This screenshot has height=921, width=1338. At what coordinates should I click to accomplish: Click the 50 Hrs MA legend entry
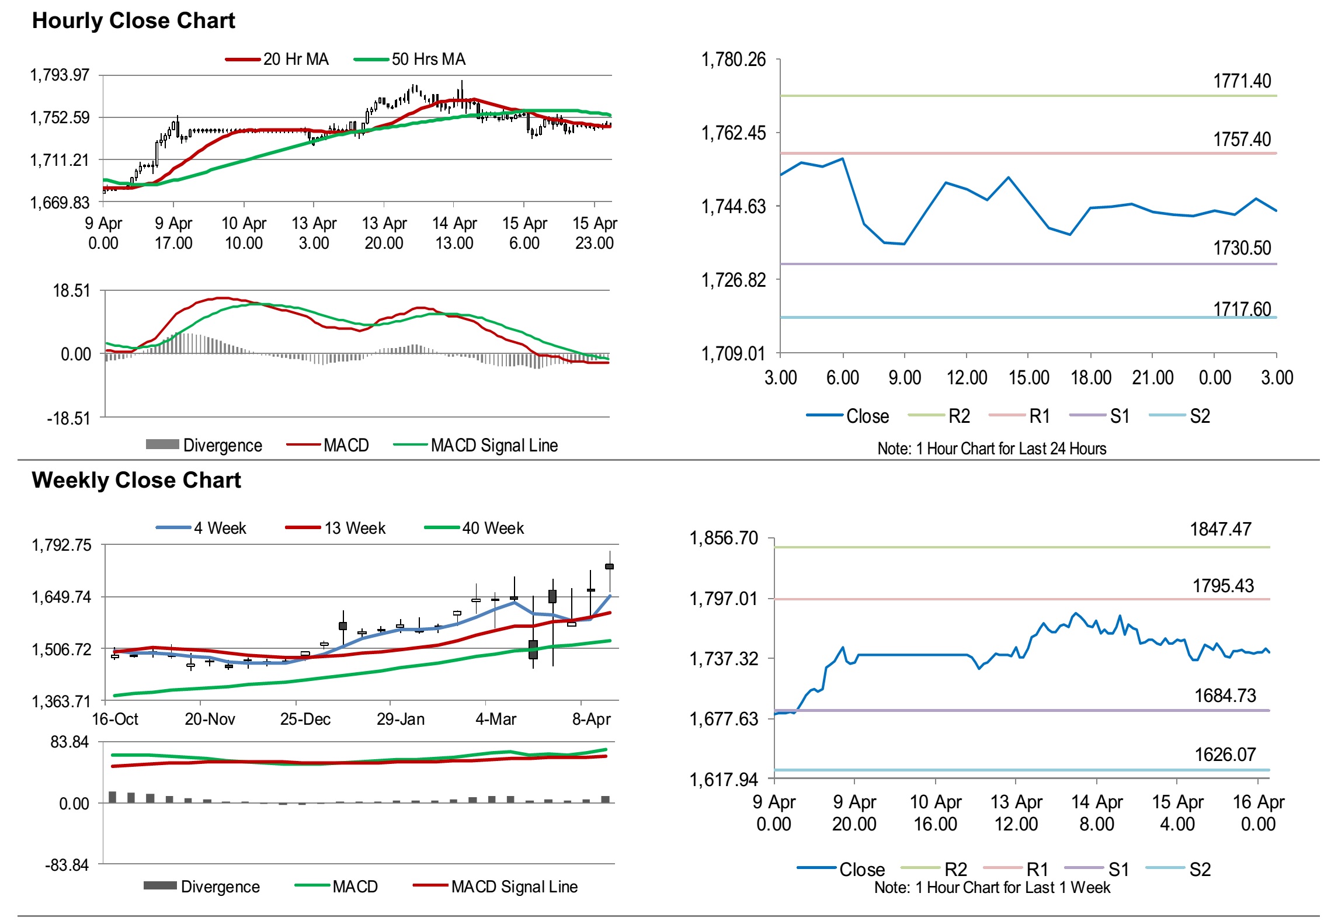428,59
